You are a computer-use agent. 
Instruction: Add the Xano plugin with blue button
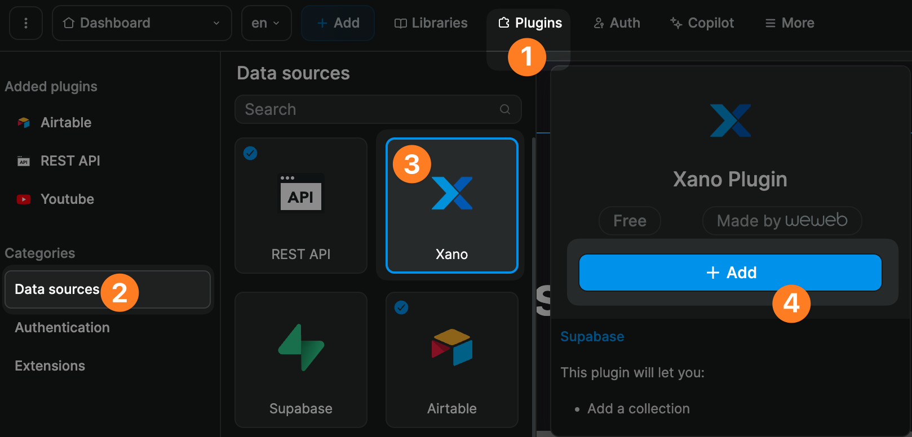pyautogui.click(x=731, y=273)
